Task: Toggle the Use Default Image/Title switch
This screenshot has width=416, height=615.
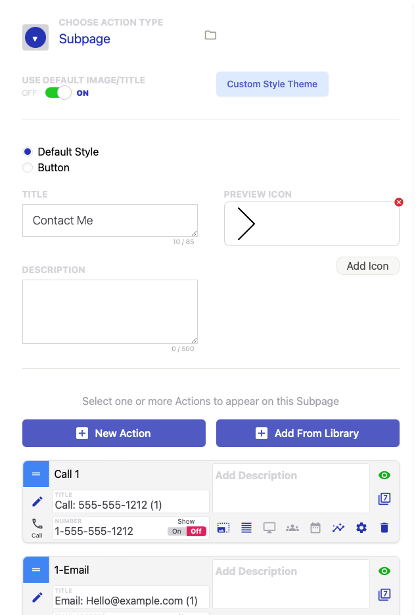Action: tap(58, 93)
